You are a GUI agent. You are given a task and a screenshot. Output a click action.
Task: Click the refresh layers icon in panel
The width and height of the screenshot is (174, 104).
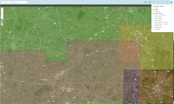[172, 6]
